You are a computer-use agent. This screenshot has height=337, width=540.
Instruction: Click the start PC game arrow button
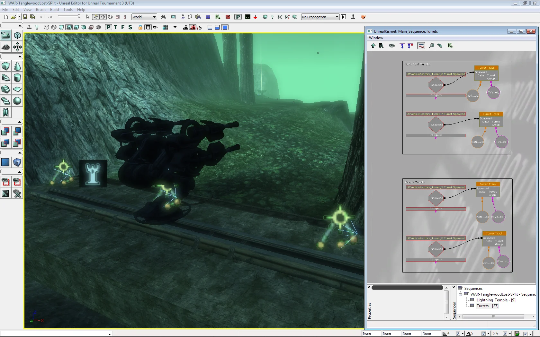344,17
